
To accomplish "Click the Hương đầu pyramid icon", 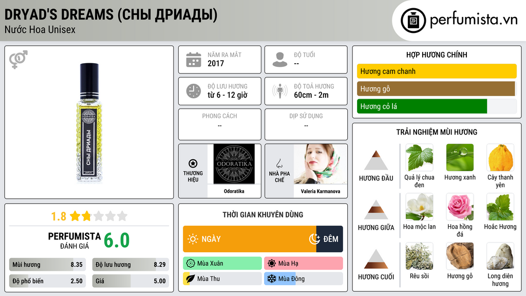I will 376,160.
